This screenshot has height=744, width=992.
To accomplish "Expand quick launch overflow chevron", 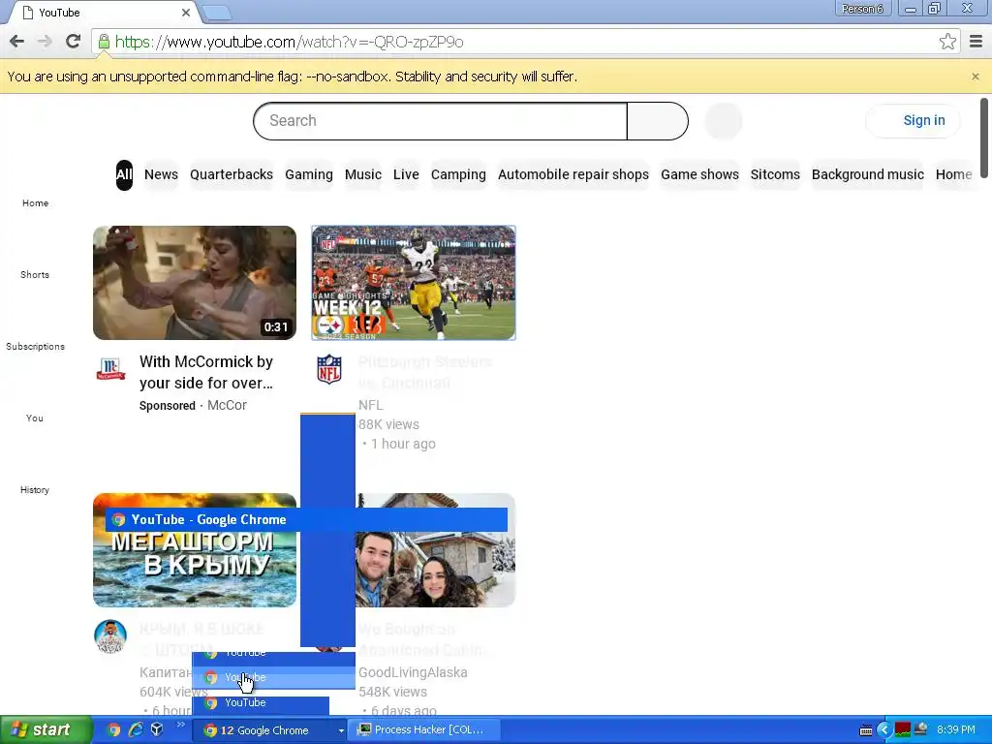I will click(x=180, y=725).
